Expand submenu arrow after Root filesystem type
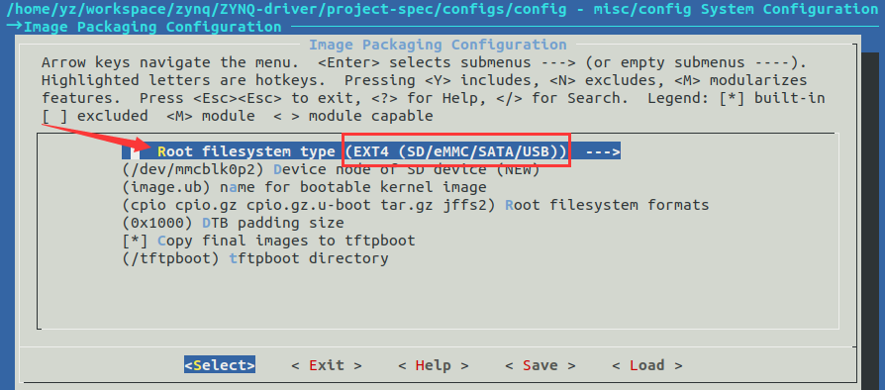Screen dimensions: 885x390 603,151
